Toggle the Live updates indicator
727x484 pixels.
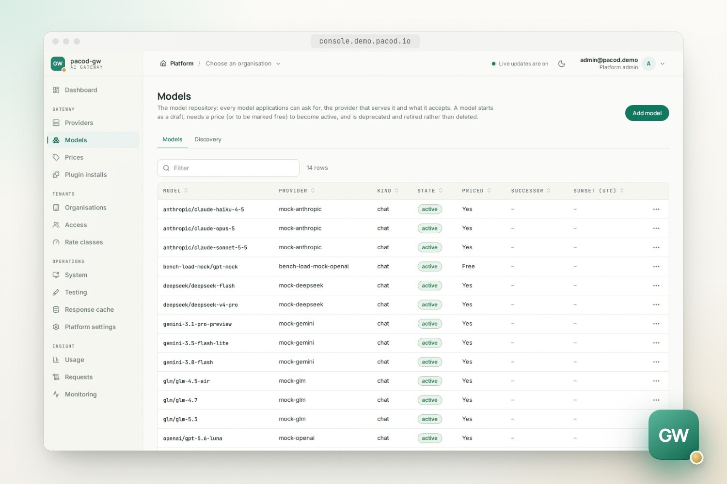point(520,63)
